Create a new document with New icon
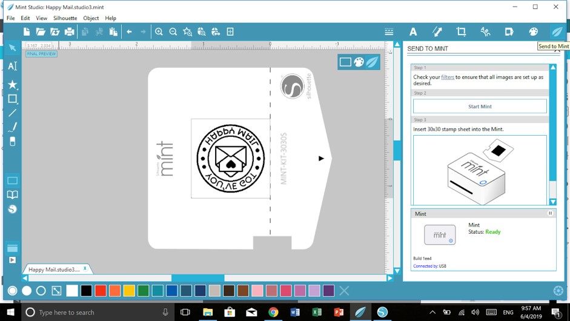Screen dimensions: 570x321 [x=27, y=31]
